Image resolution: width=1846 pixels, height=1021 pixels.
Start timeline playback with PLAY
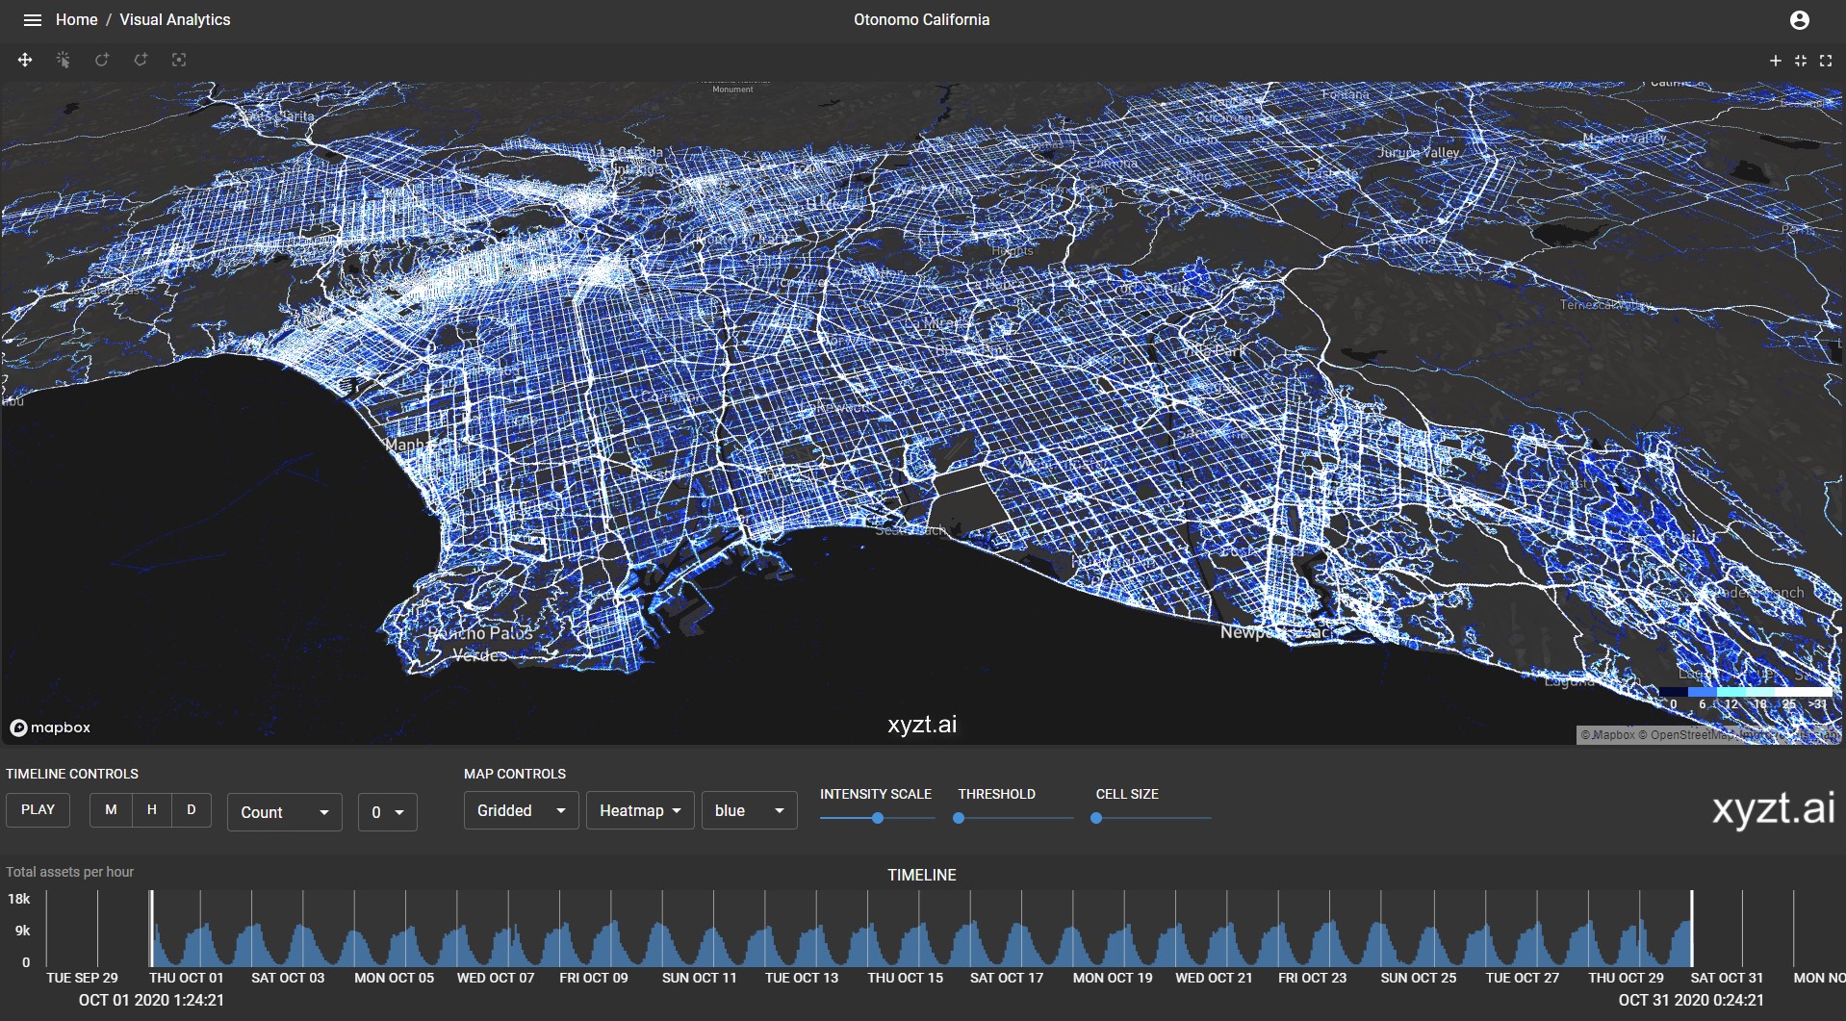click(x=38, y=809)
